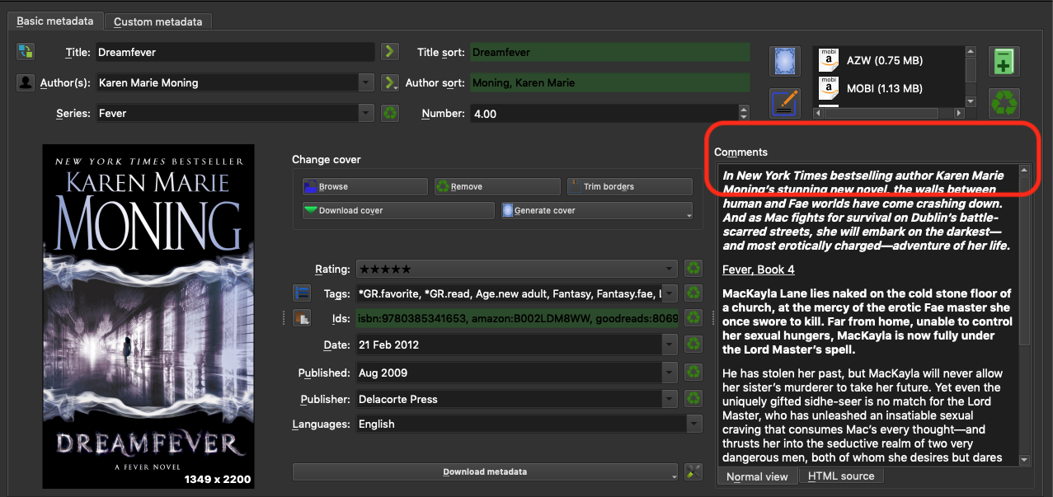
Task: Click the format list horizontal scrollbar
Action: click(x=888, y=113)
